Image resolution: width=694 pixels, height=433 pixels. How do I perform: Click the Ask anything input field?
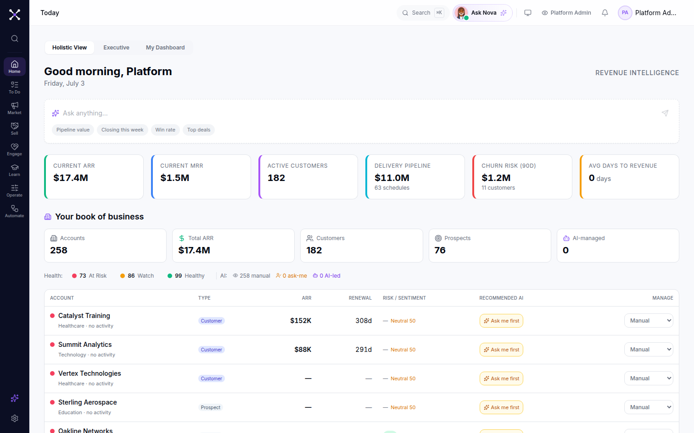(x=358, y=113)
